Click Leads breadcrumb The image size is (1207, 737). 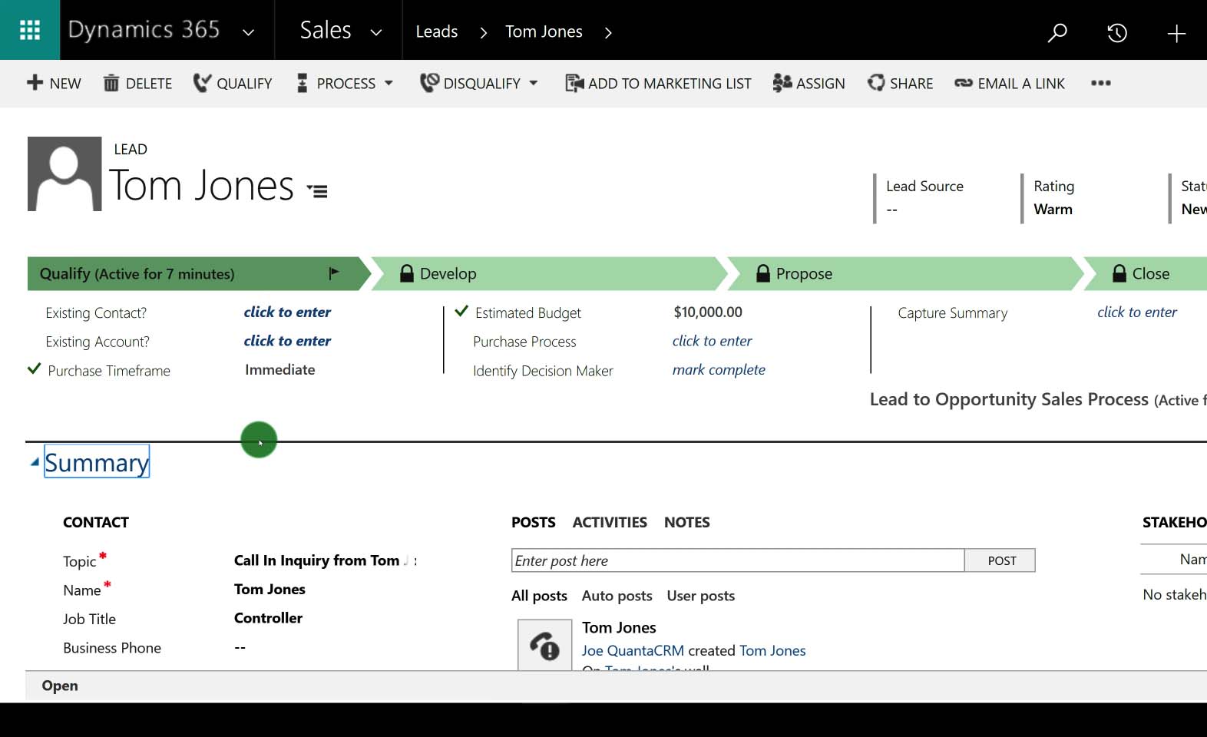coord(437,31)
